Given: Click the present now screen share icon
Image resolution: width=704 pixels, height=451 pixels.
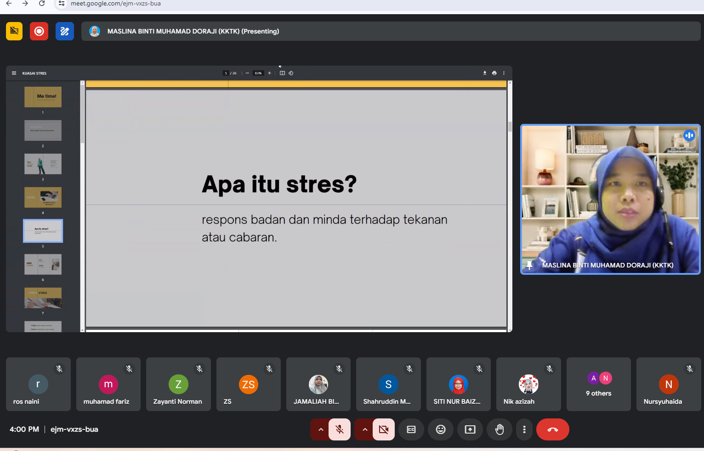Looking at the screenshot, I should pyautogui.click(x=470, y=429).
